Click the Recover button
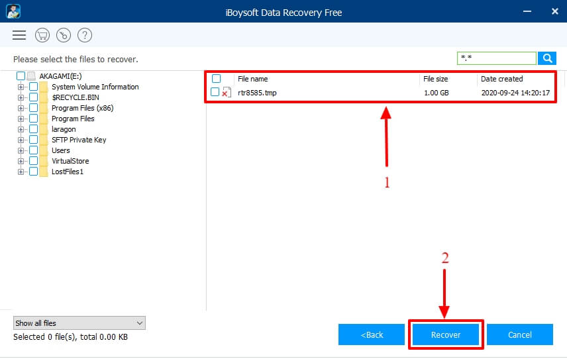This screenshot has width=567, height=359. [446, 334]
